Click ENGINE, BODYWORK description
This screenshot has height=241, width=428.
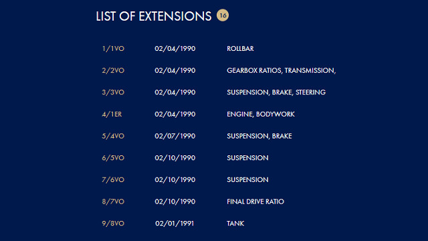(x=261, y=114)
